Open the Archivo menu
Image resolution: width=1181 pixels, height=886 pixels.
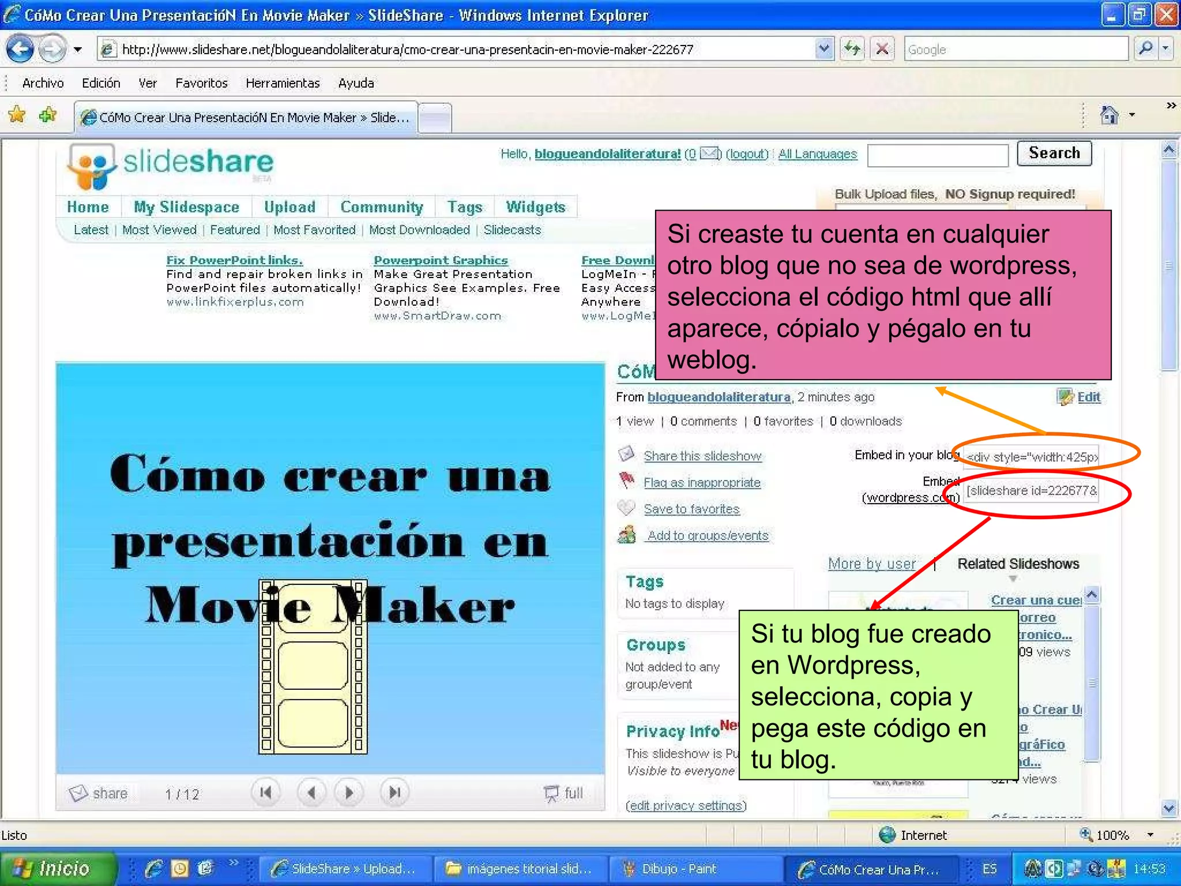pyautogui.click(x=43, y=83)
